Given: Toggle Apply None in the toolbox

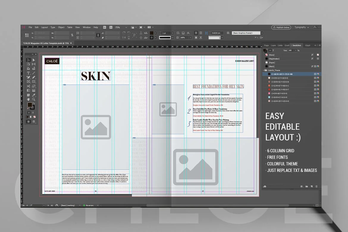Looking at the screenshot, I should [35, 117].
